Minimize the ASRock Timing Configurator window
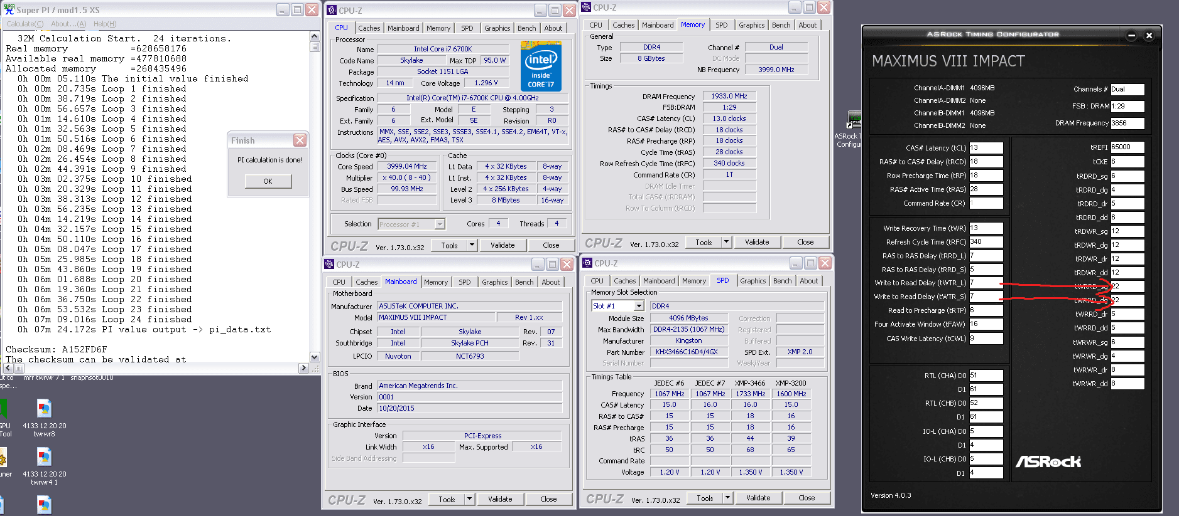This screenshot has width=1179, height=516. point(1131,36)
